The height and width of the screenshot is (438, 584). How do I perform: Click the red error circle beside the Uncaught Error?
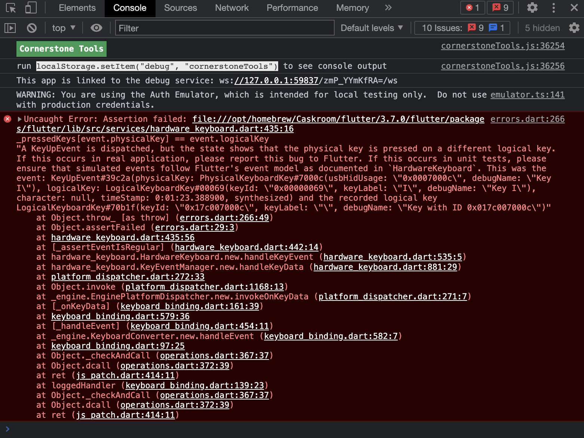click(7, 119)
